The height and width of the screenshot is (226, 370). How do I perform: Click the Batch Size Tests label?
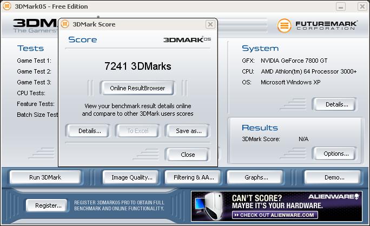(x=37, y=115)
